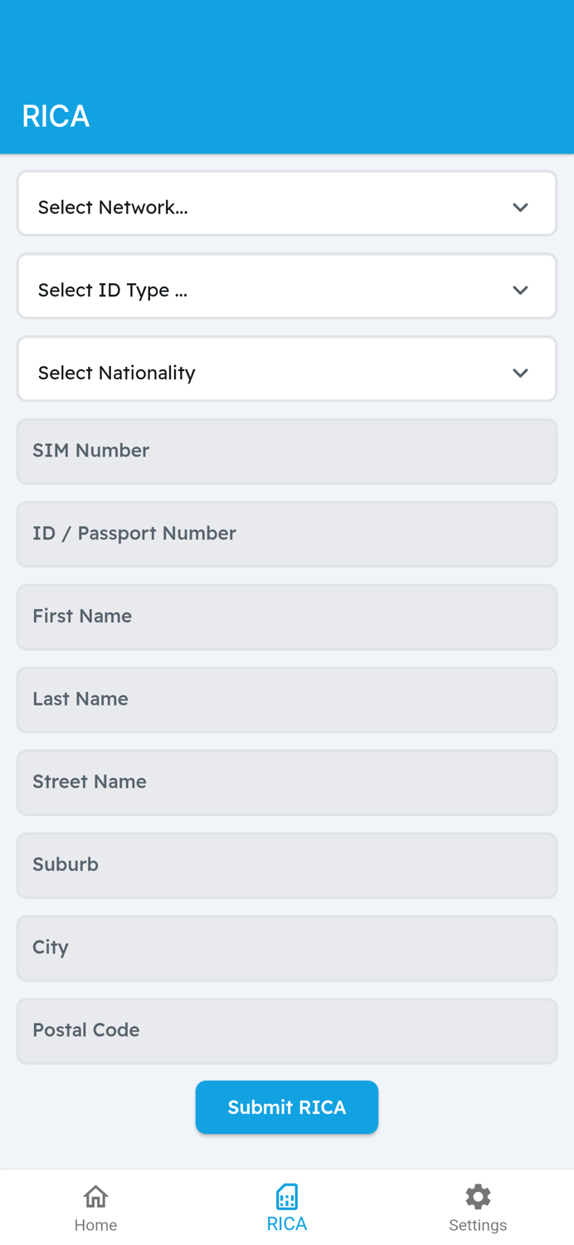Select the Street Name field
This screenshot has width=574, height=1245.
pos(287,783)
